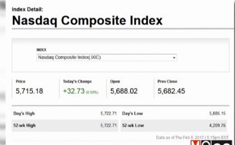Viewport: 235px width, 145px height.
Task: Click today's change value +32.73
Action: [74, 91]
